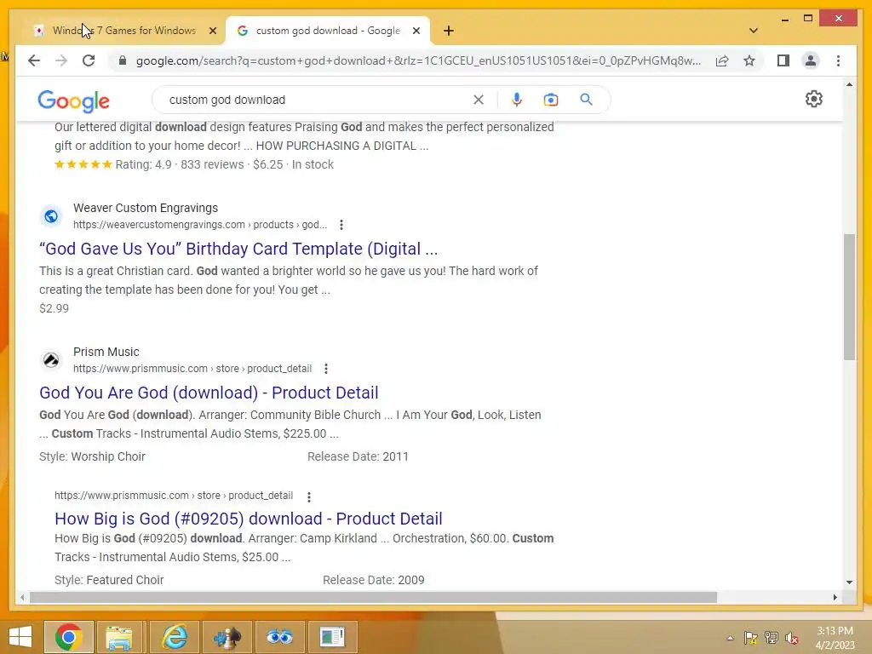Click the weavercustomengravings.com URL breadcrumb

point(200,225)
